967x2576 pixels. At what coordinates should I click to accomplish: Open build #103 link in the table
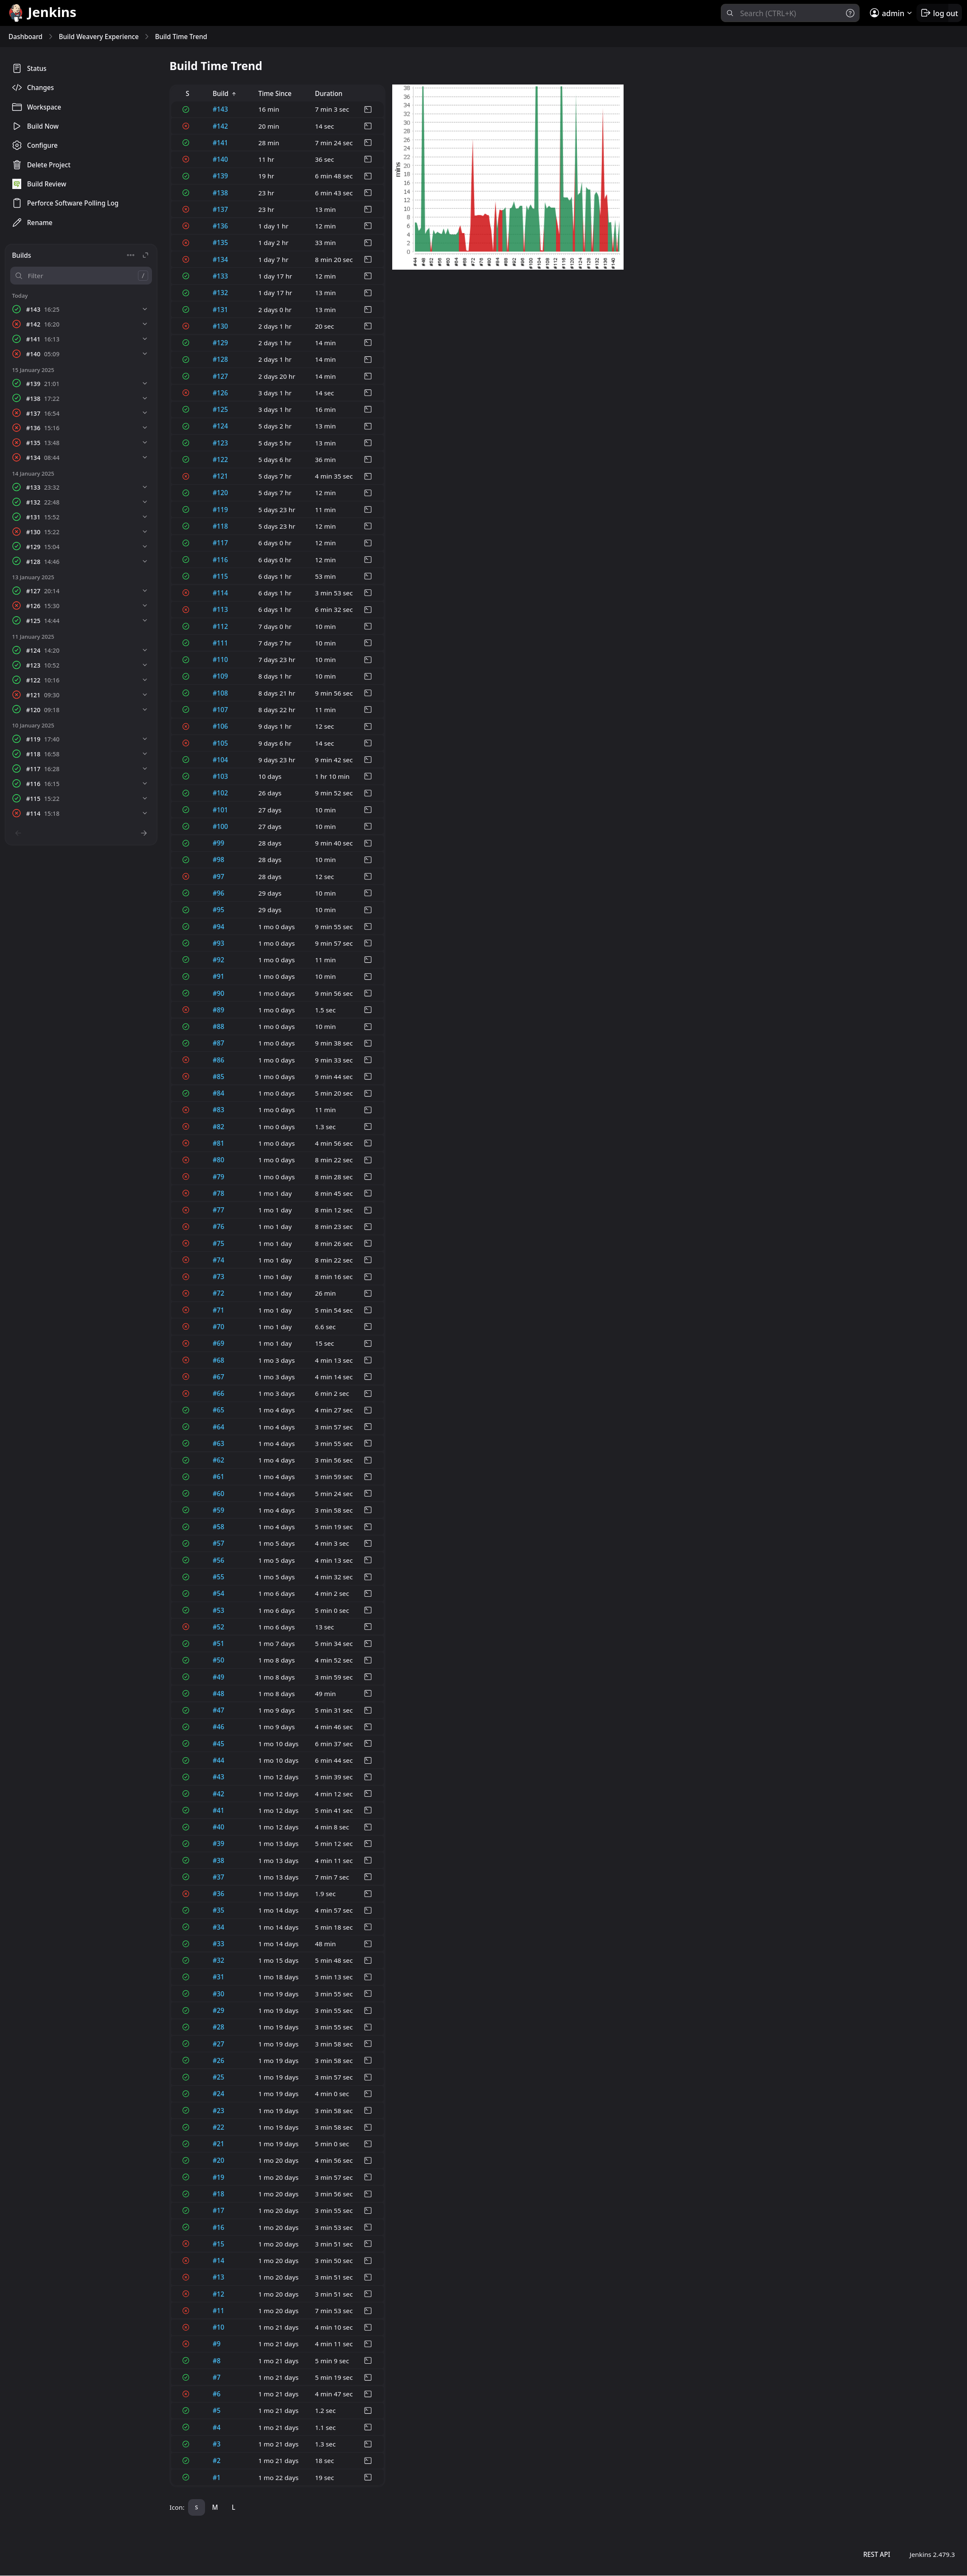[220, 776]
